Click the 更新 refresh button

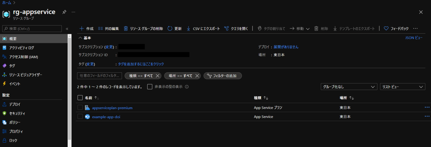pos(175,29)
